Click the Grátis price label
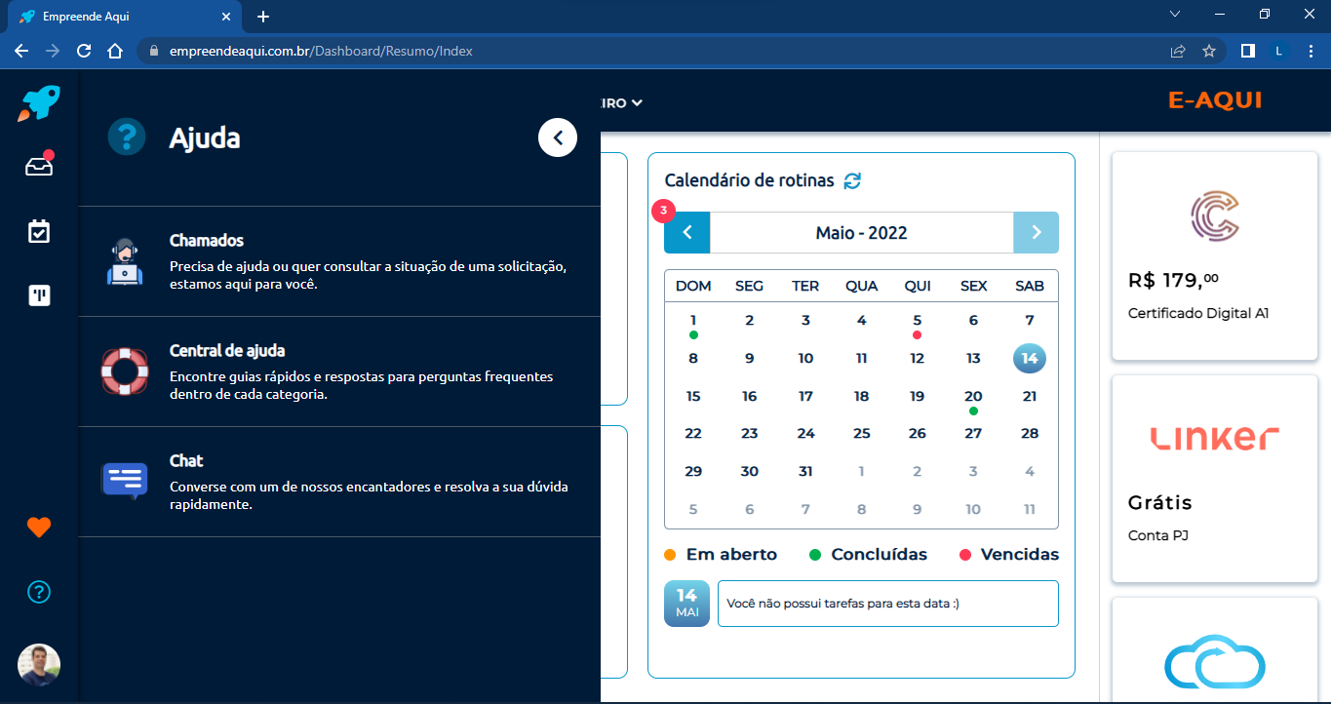1332x704 pixels. click(x=1160, y=503)
